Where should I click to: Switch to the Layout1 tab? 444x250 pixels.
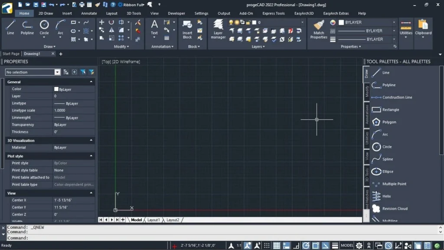coord(153,220)
